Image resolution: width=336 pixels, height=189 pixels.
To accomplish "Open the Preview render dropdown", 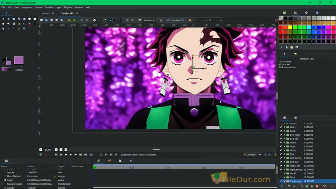I will (x=149, y=21).
